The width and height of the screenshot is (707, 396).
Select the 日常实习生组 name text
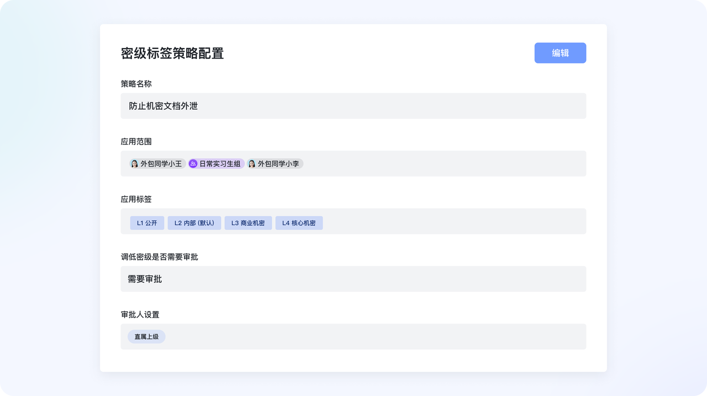(220, 164)
